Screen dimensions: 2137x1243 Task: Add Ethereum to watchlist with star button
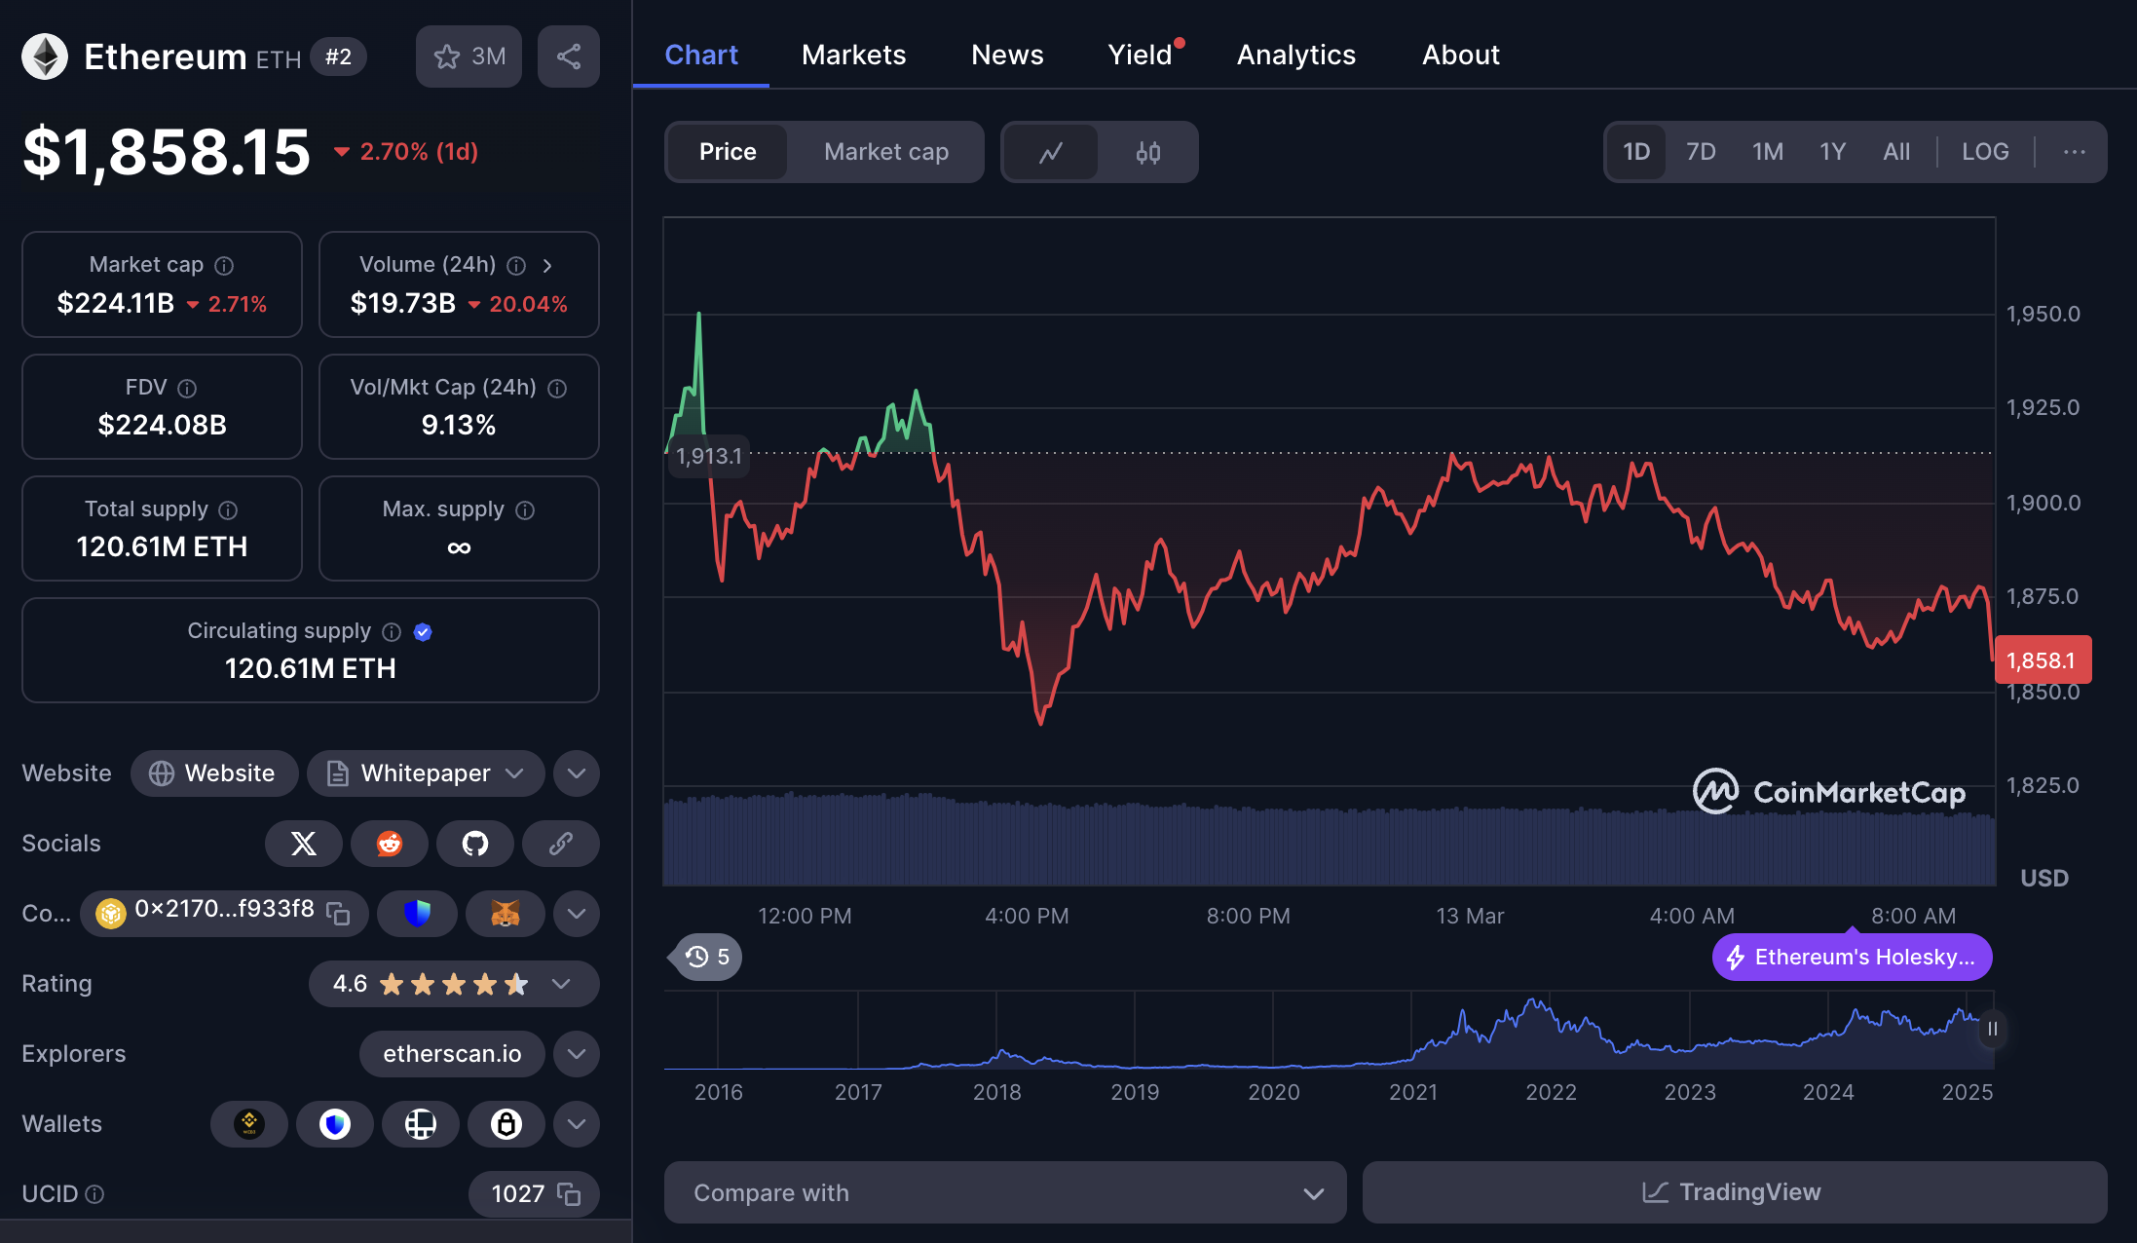pos(469,56)
